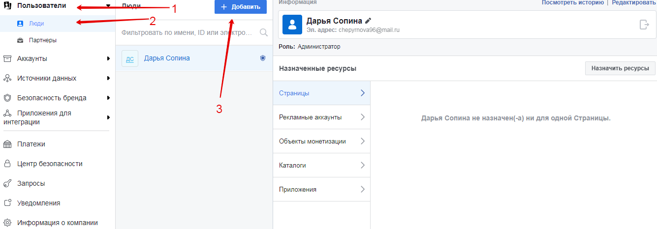Open Центр безопасности via lock icon
Image resolution: width=657 pixels, height=229 pixels.
pyautogui.click(x=7, y=164)
